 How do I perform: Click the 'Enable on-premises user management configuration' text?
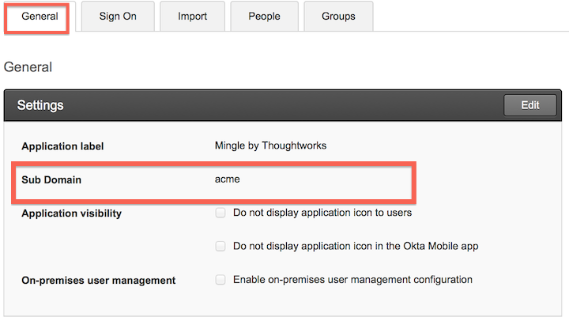352,279
